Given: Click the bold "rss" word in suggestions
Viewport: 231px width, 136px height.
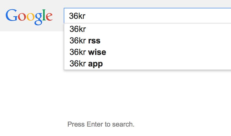Looking at the screenshot, I should click(94, 41).
